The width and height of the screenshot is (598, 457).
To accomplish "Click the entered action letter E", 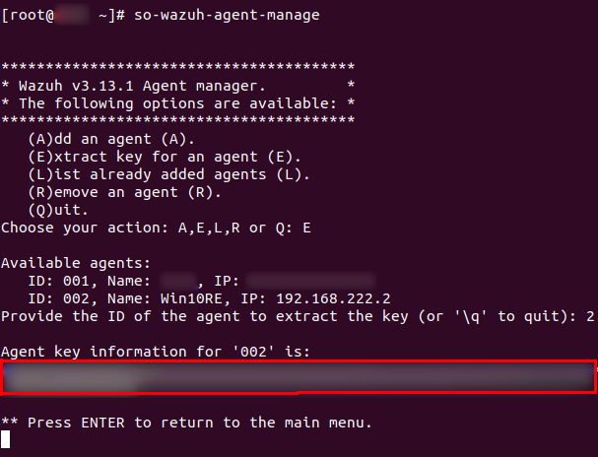I will coord(306,228).
